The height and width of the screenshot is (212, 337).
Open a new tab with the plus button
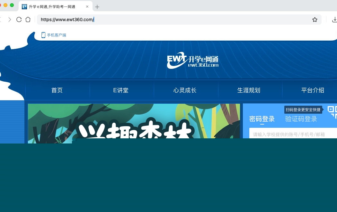tap(97, 7)
